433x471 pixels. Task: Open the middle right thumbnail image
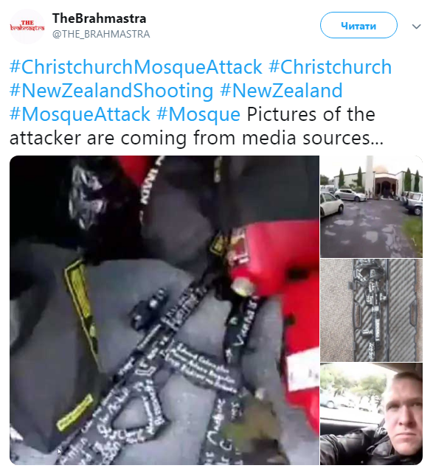(x=371, y=310)
